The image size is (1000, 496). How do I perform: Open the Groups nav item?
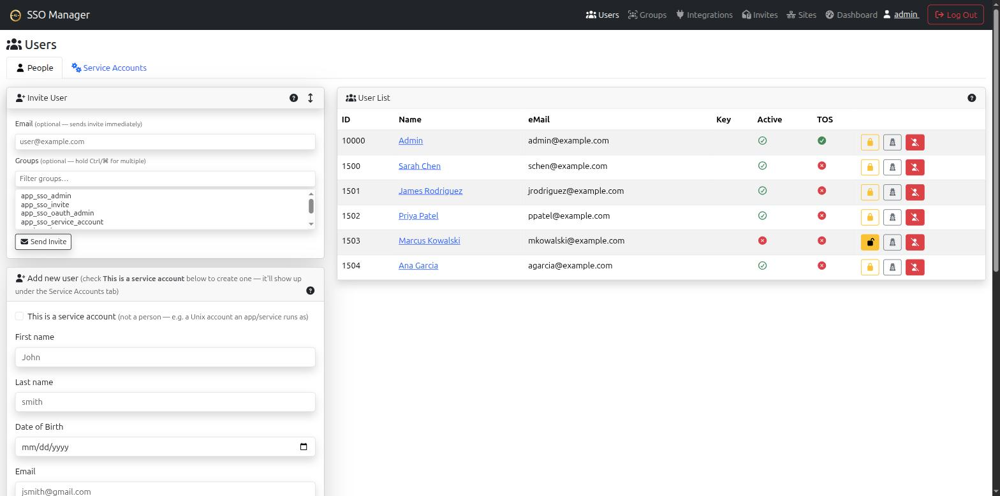(x=647, y=15)
